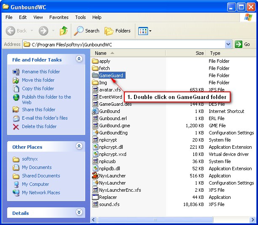Click the address path input field
Viewport: 258px width, 225px height.
pos(124,44)
